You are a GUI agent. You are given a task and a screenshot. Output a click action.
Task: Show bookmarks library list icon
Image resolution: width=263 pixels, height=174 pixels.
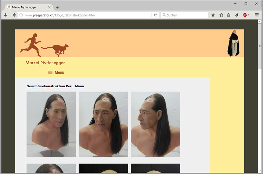228,15
